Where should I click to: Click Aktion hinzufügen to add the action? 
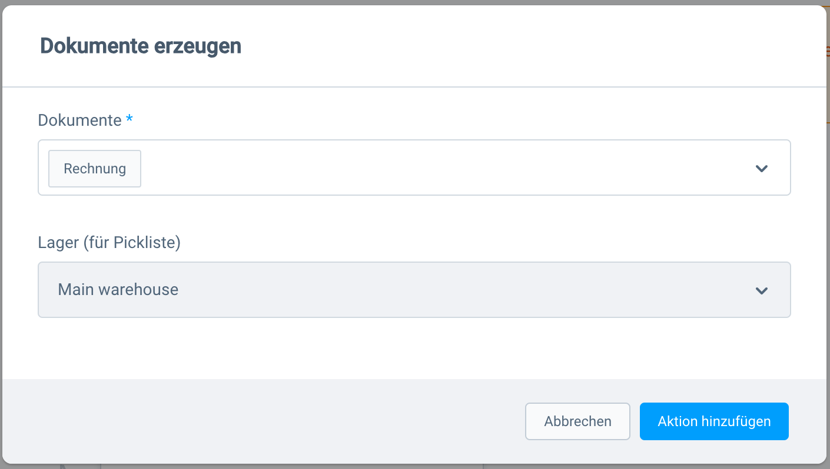(x=713, y=421)
